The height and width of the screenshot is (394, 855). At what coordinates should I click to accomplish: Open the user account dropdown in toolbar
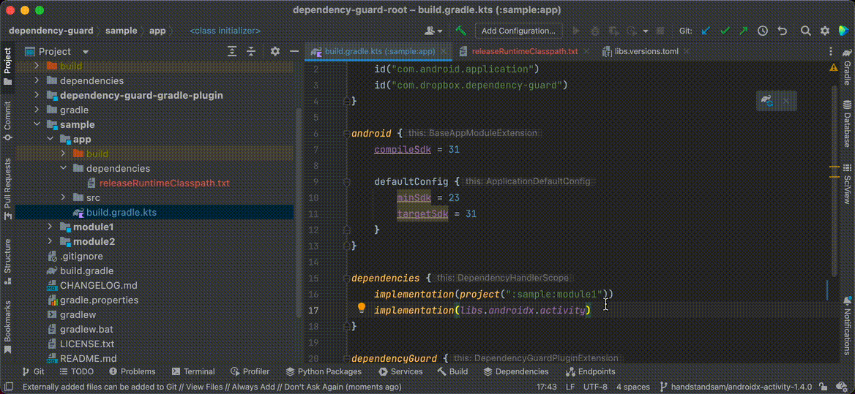pos(433,31)
